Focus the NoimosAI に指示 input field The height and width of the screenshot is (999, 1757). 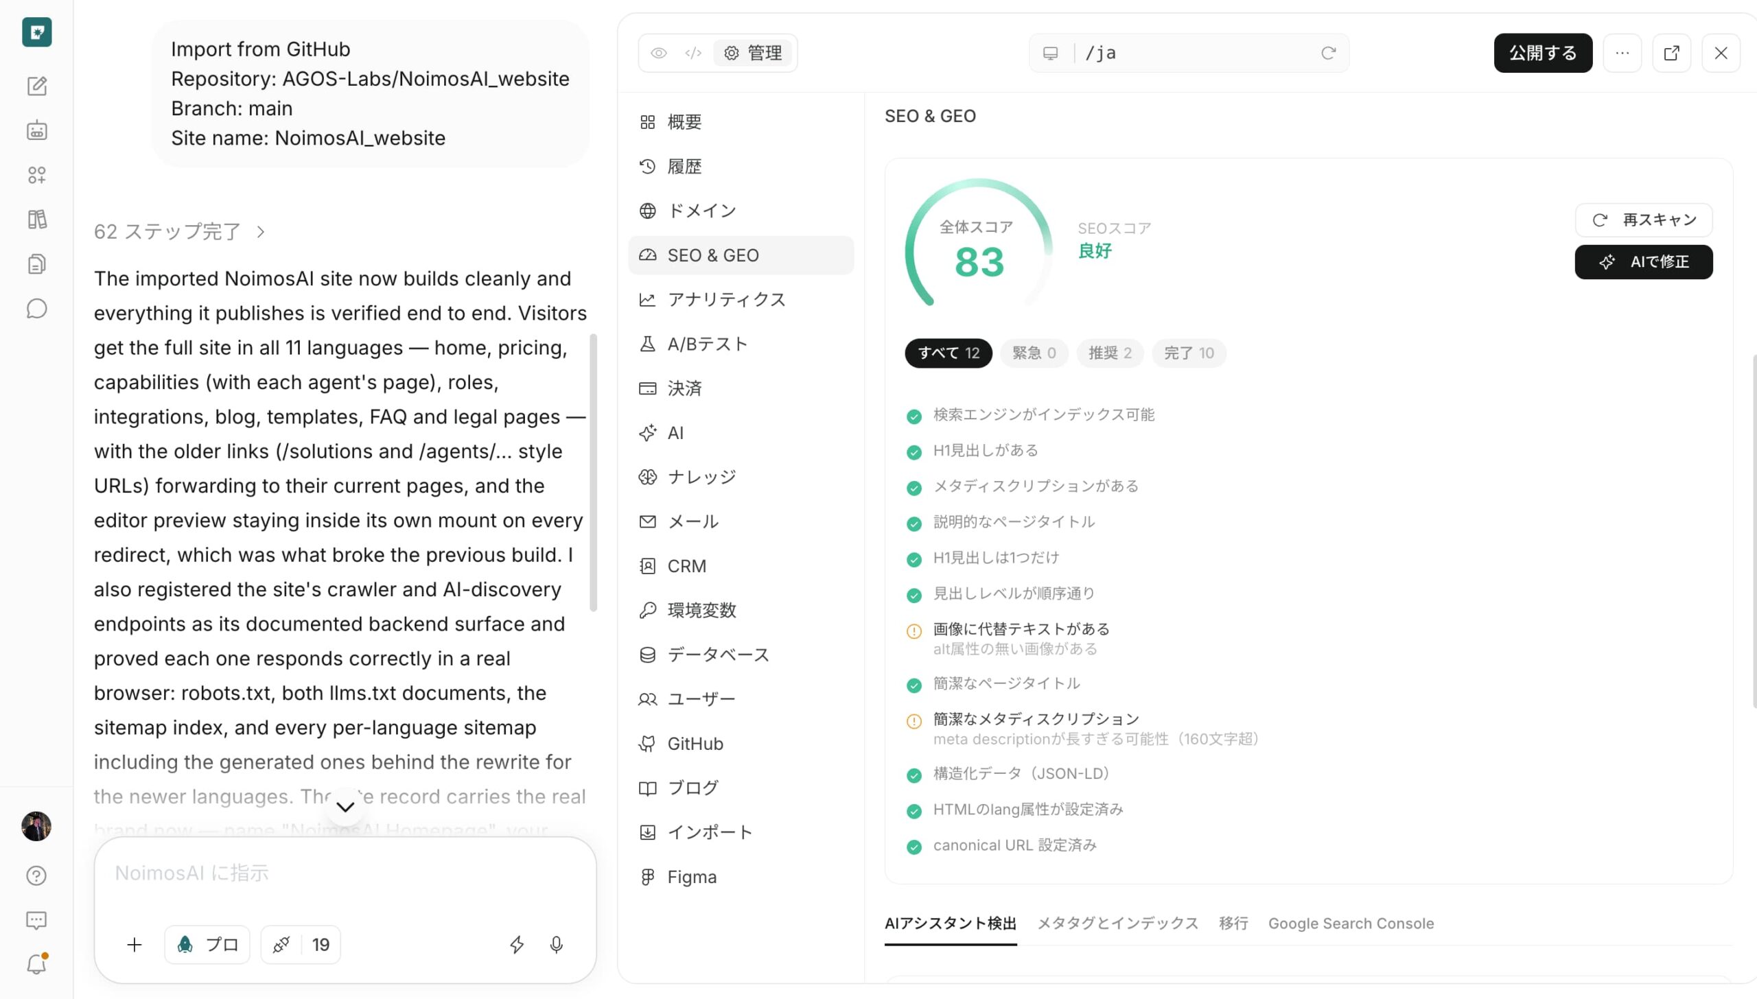345,873
